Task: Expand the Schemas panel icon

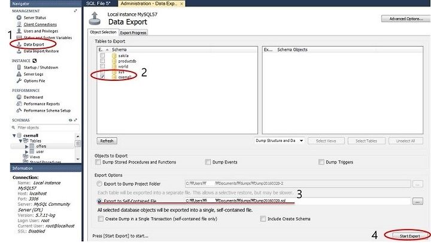Action: click(x=75, y=120)
